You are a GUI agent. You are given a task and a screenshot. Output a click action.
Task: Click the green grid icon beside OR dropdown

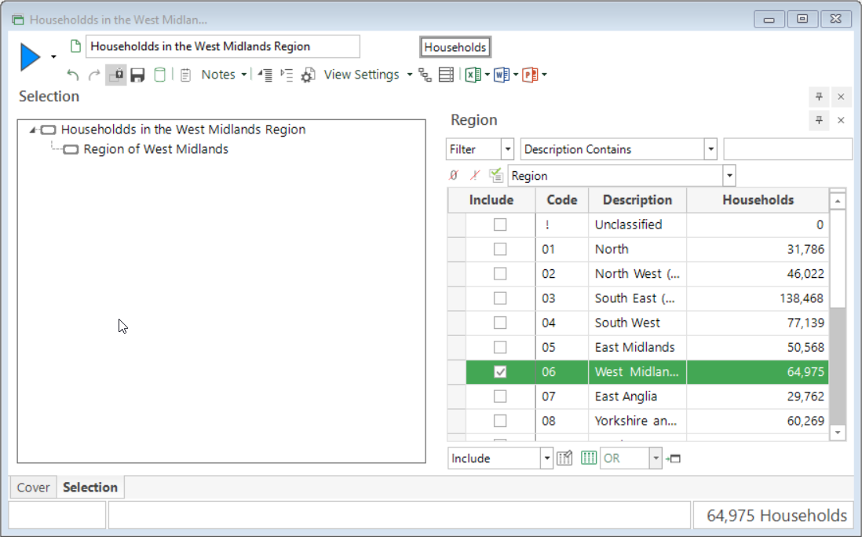point(588,458)
